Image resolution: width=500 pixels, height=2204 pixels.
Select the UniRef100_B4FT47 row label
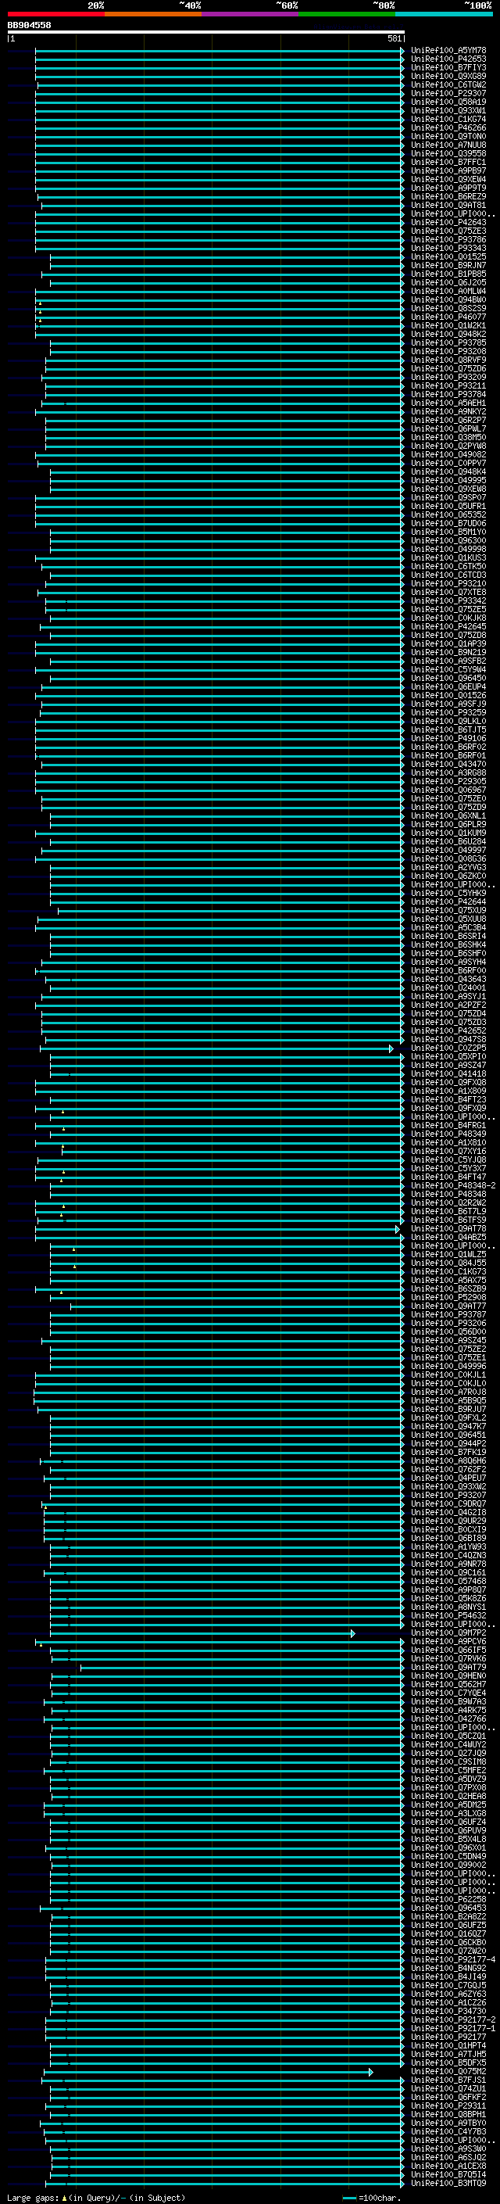pyautogui.click(x=448, y=1177)
